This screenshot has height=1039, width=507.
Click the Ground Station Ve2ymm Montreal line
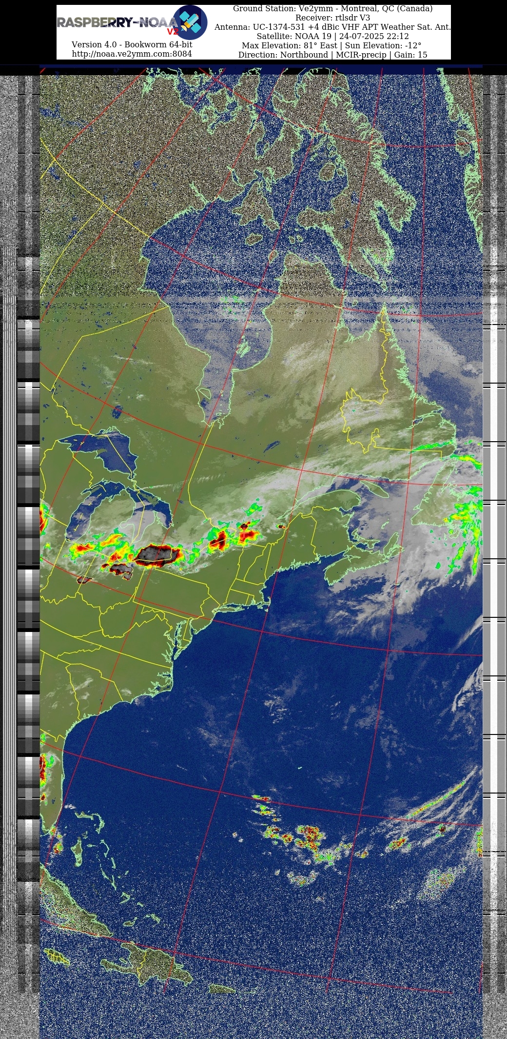pyautogui.click(x=332, y=9)
